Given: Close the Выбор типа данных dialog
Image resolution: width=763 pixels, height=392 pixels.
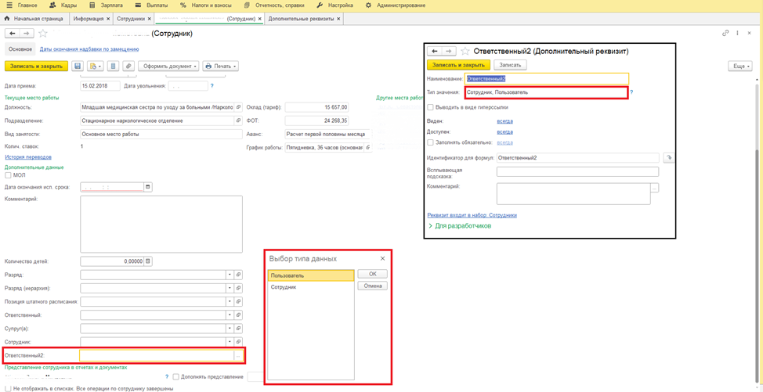Looking at the screenshot, I should [382, 259].
